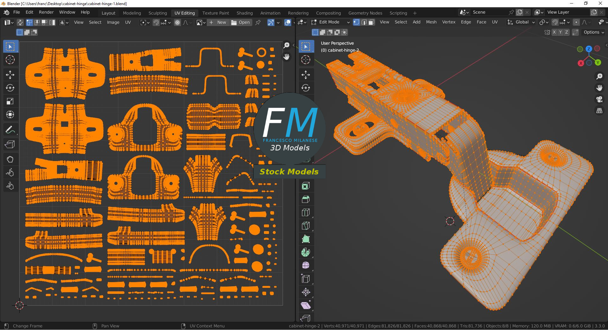608x330 pixels.
Task: Click the zoom icon in the 3D viewport
Action: click(x=599, y=76)
